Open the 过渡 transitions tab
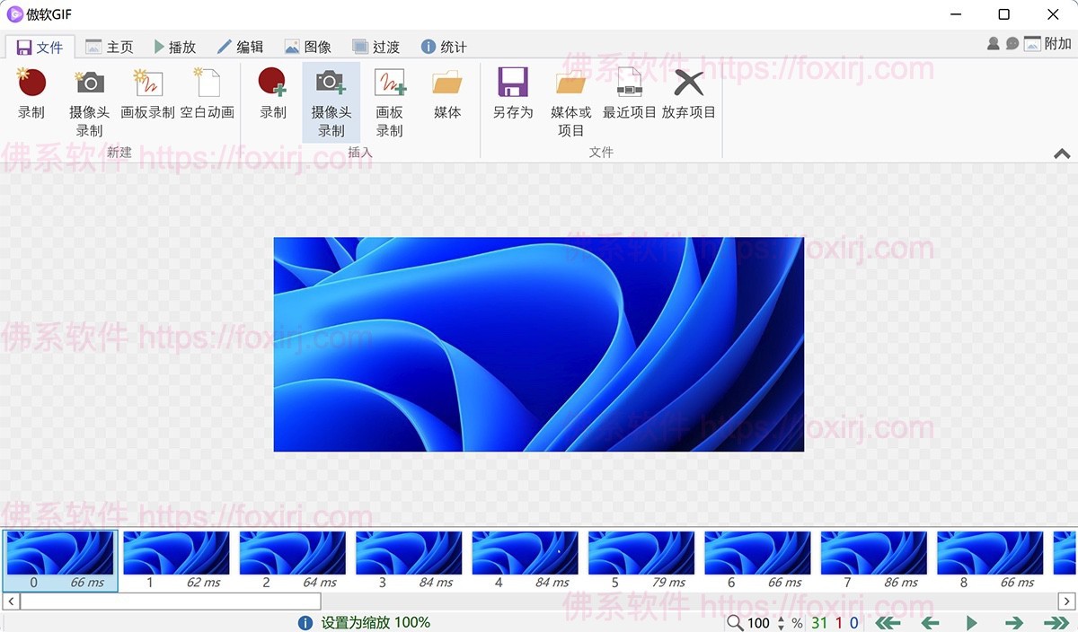This screenshot has width=1078, height=632. point(376,46)
